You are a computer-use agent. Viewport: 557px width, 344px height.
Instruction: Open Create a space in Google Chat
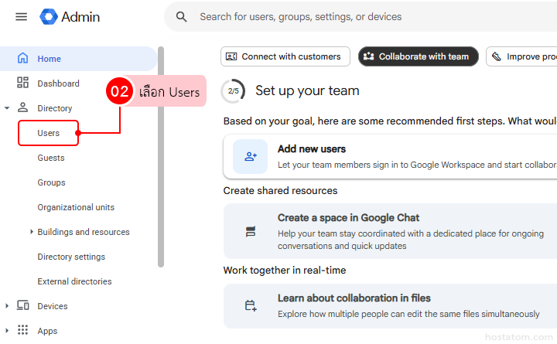[390, 231]
